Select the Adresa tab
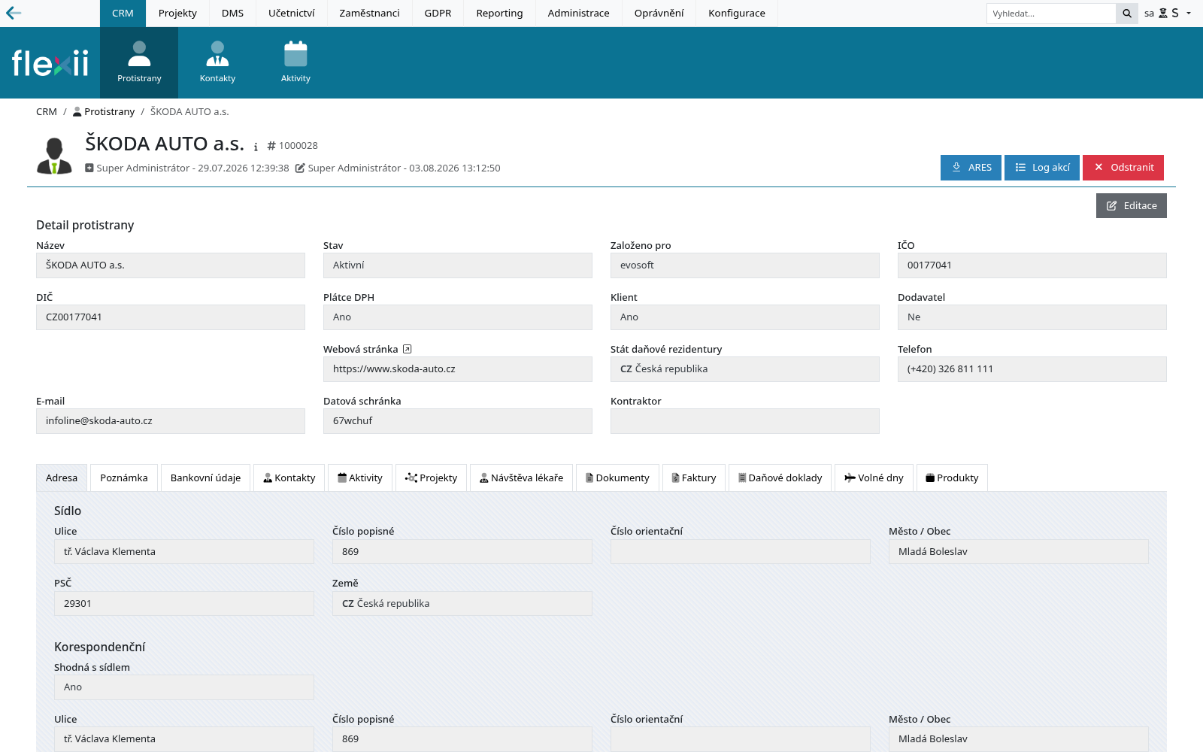 pyautogui.click(x=62, y=478)
